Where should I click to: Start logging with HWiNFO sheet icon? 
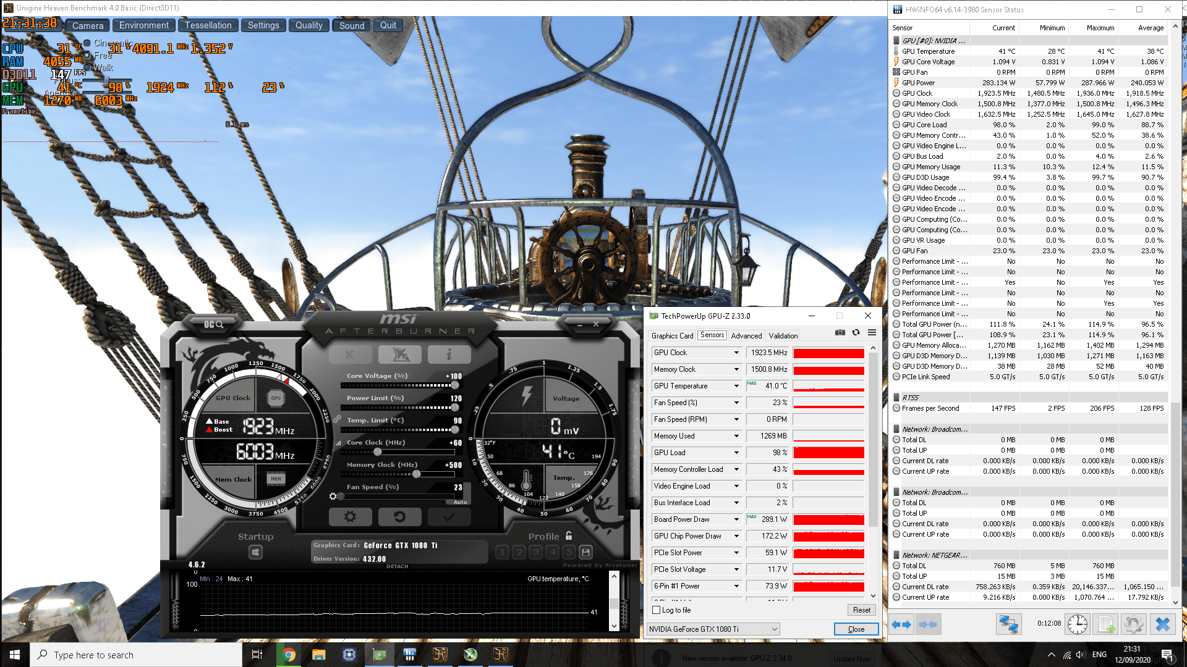click(1106, 624)
